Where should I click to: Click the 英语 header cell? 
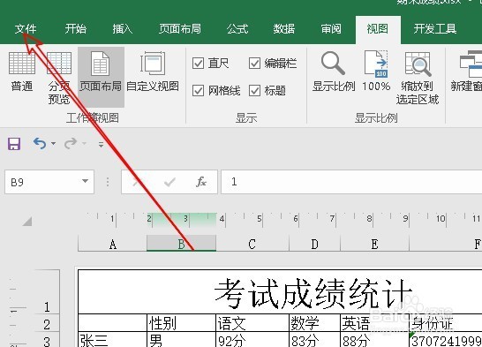tap(374, 323)
